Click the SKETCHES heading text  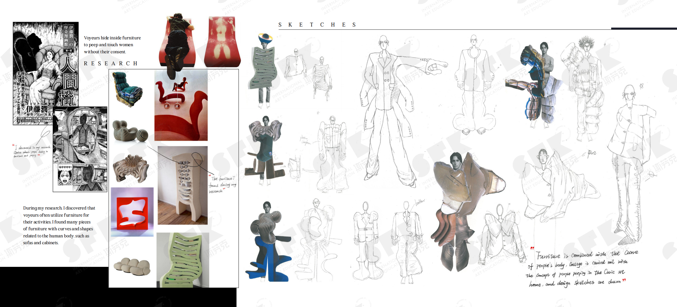(317, 25)
